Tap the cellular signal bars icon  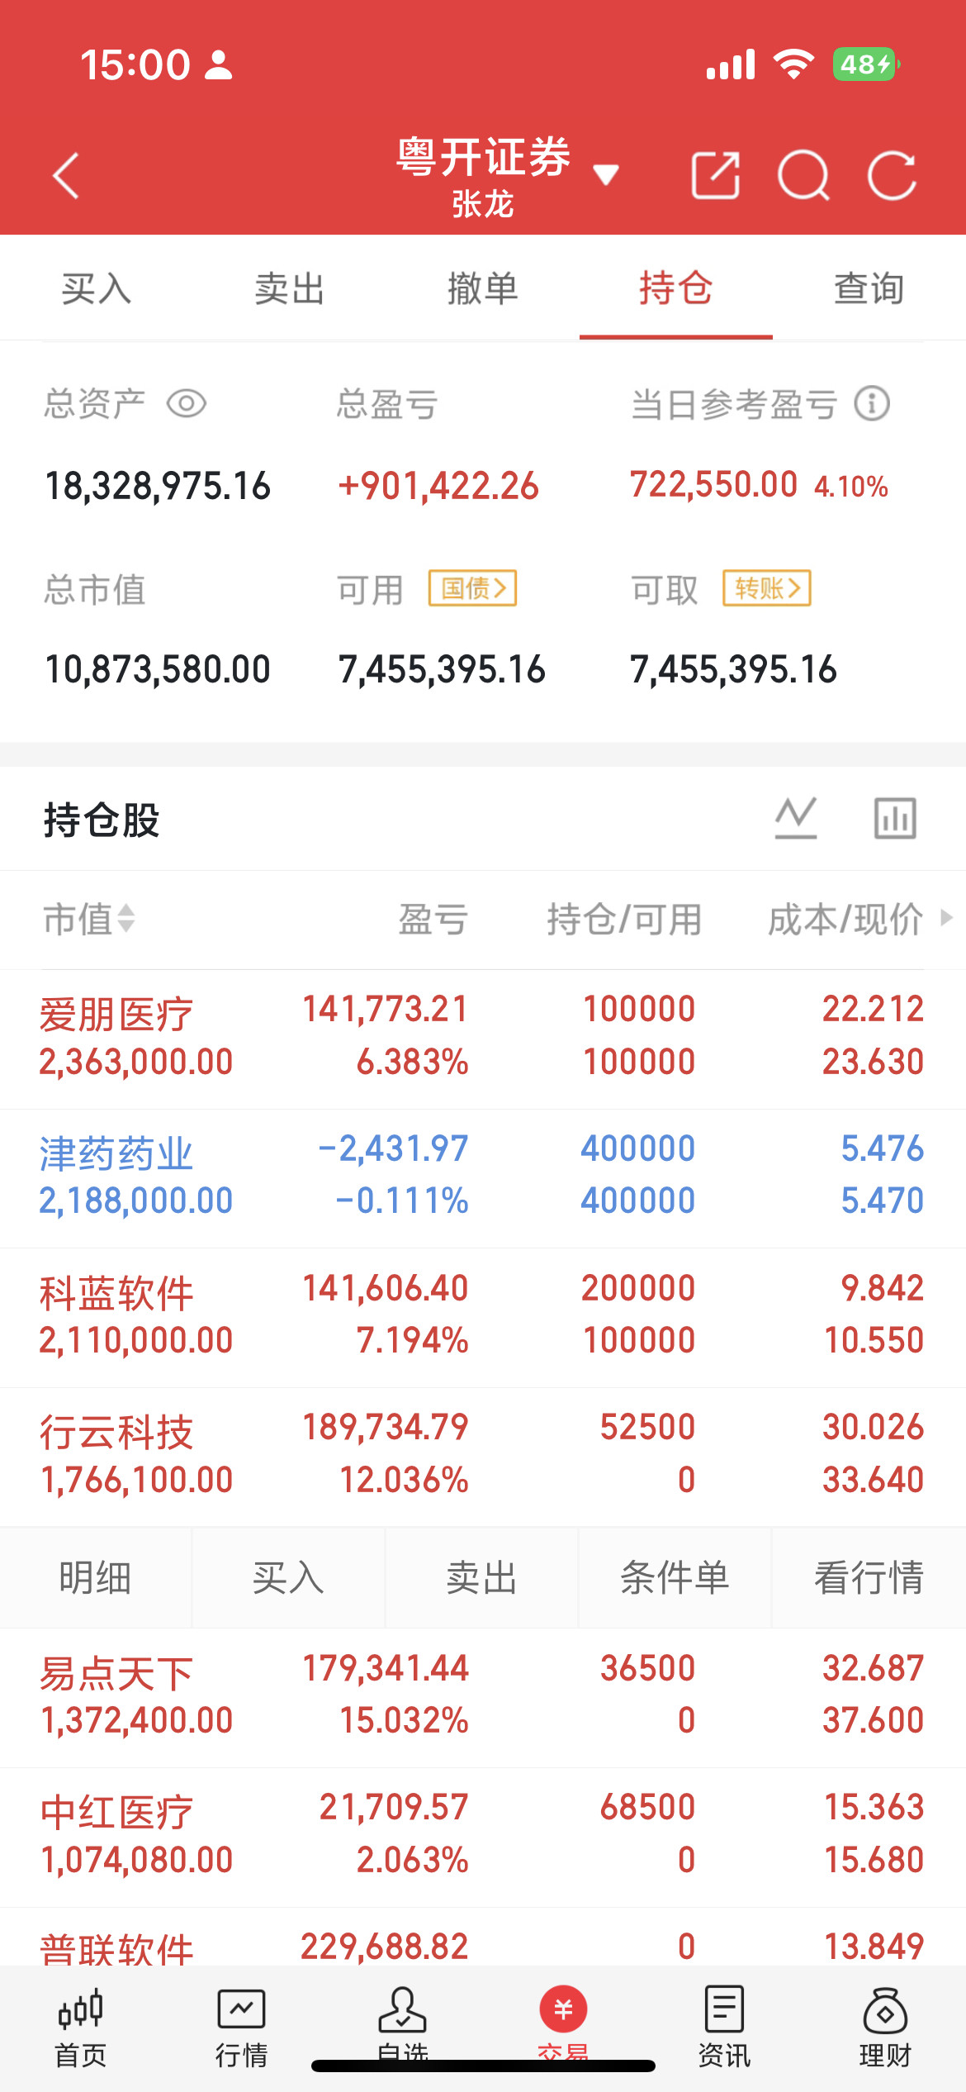[731, 64]
